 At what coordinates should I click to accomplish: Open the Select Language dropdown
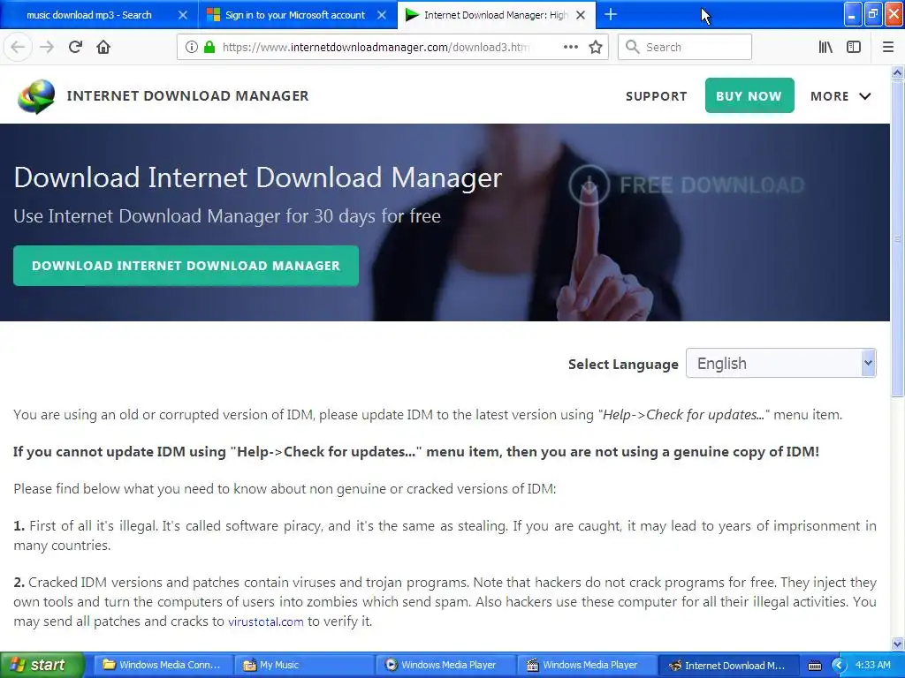point(781,363)
